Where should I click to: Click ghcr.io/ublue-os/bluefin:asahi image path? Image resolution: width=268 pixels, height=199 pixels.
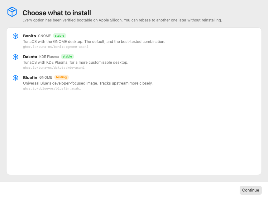(x=52, y=88)
